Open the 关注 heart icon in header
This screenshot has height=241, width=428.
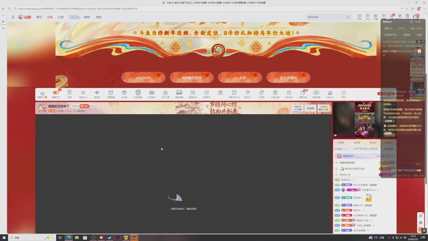point(368,17)
